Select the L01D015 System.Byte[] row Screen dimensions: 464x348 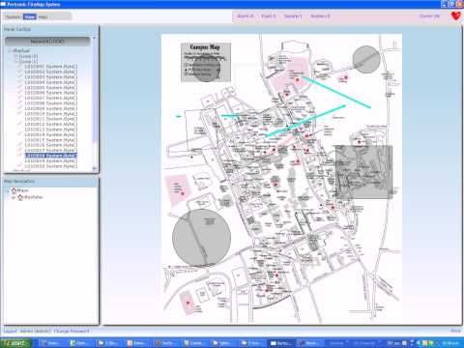coord(51,140)
